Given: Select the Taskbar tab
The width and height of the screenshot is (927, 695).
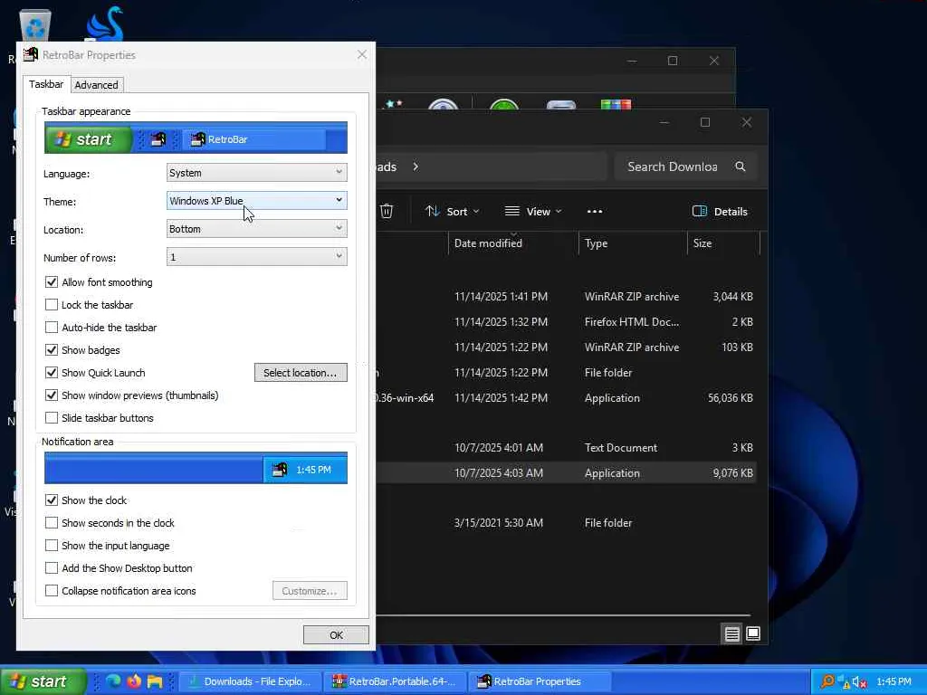Looking at the screenshot, I should pos(46,84).
